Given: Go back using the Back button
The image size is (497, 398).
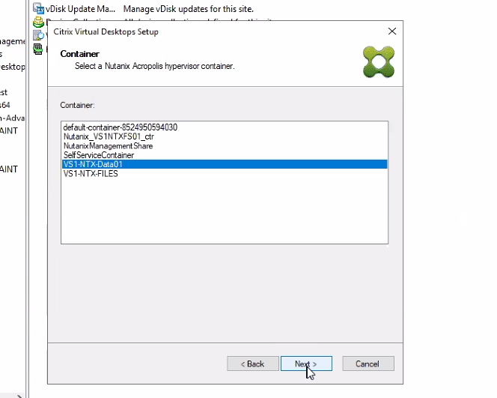Looking at the screenshot, I should (253, 364).
